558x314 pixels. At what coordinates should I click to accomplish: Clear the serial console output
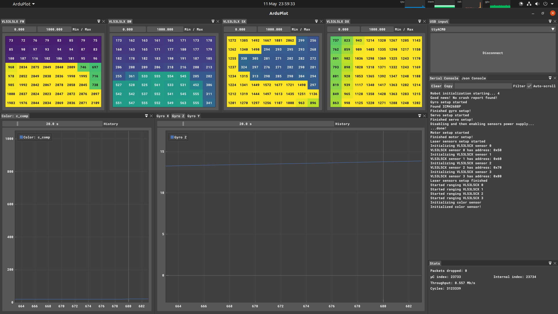436,86
